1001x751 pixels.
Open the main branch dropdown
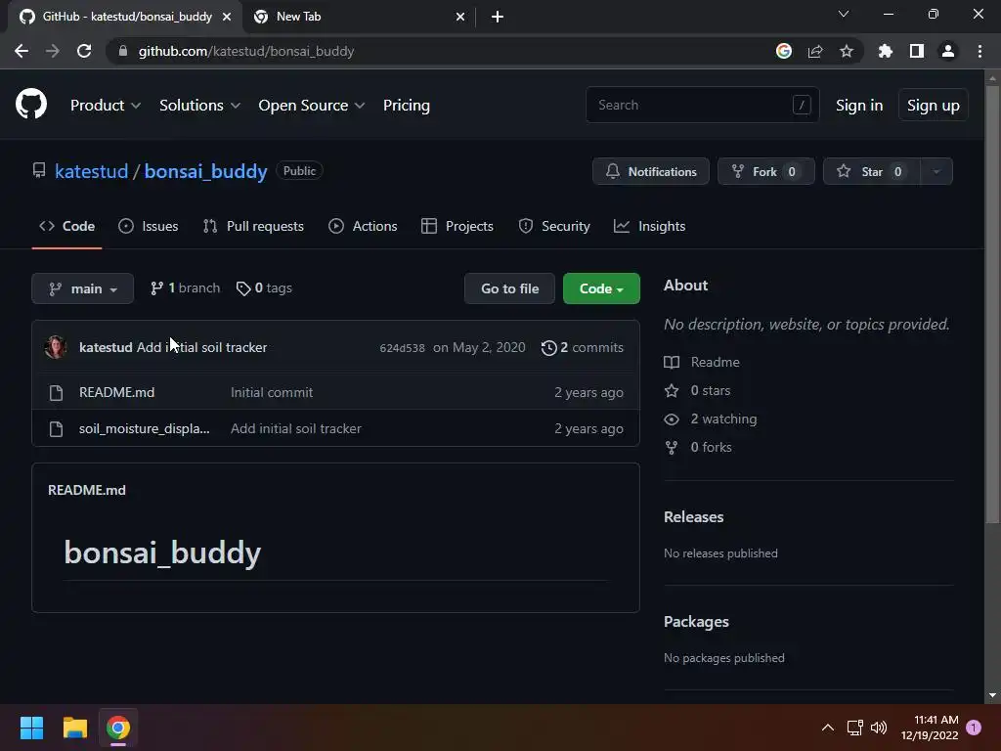click(x=82, y=288)
